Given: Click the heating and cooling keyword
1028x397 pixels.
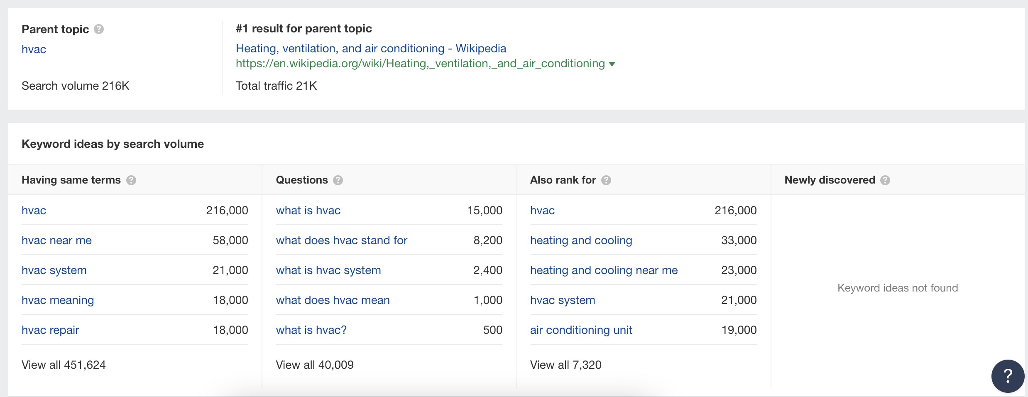Looking at the screenshot, I should tap(581, 240).
